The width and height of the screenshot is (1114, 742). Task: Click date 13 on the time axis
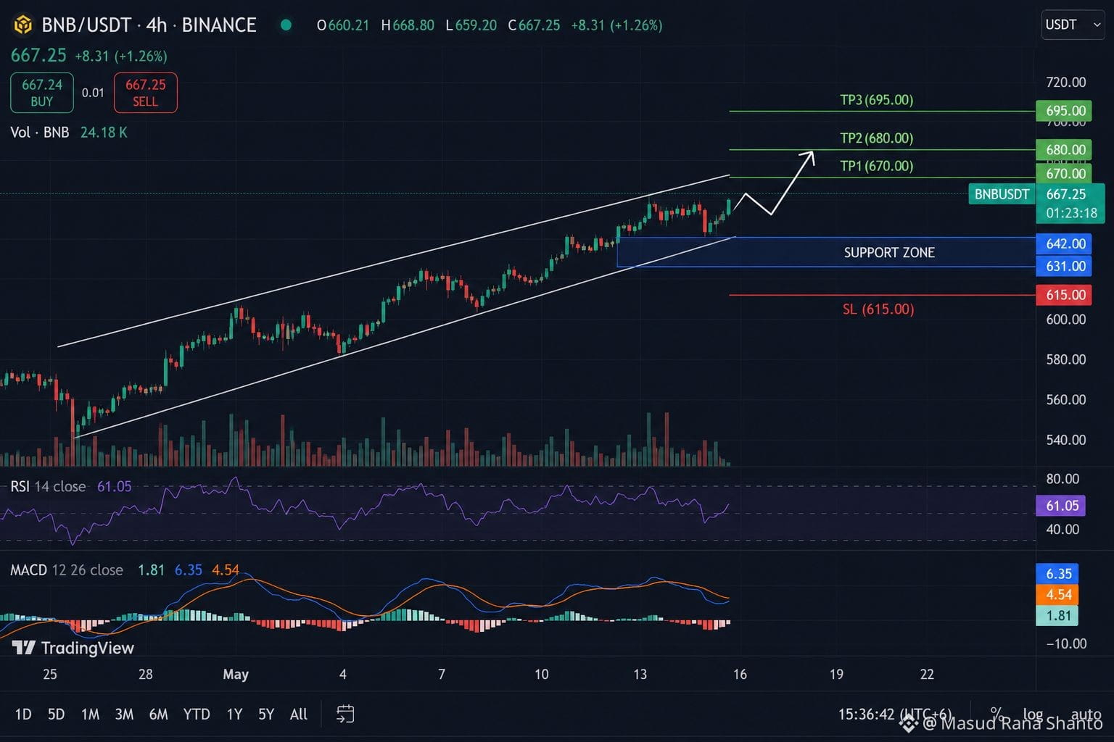(640, 675)
